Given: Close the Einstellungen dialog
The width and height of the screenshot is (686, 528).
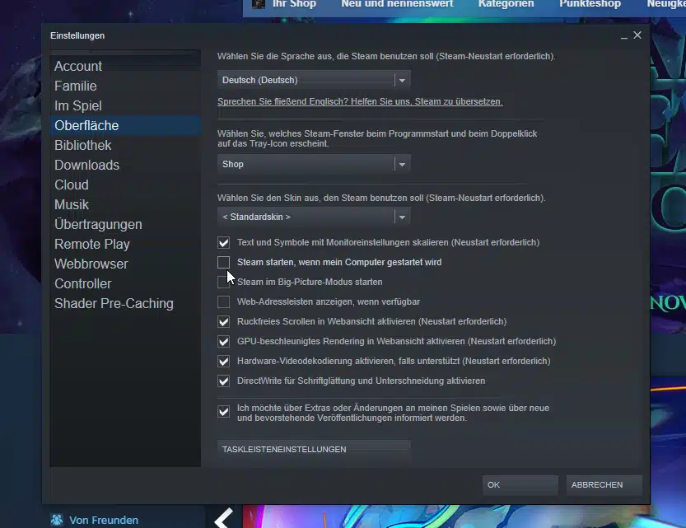Looking at the screenshot, I should click(637, 35).
